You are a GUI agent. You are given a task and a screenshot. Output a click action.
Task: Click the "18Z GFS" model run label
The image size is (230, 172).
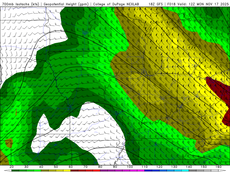(156, 4)
